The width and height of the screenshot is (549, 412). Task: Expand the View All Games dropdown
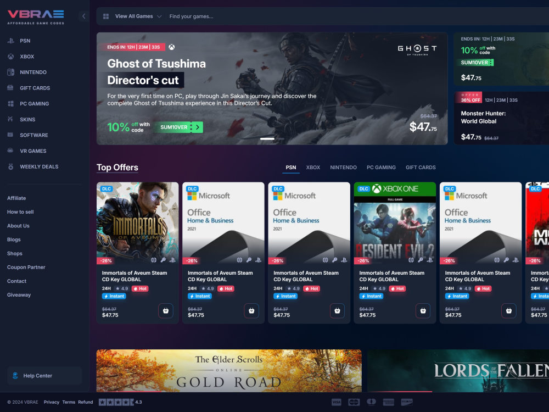coord(138,16)
